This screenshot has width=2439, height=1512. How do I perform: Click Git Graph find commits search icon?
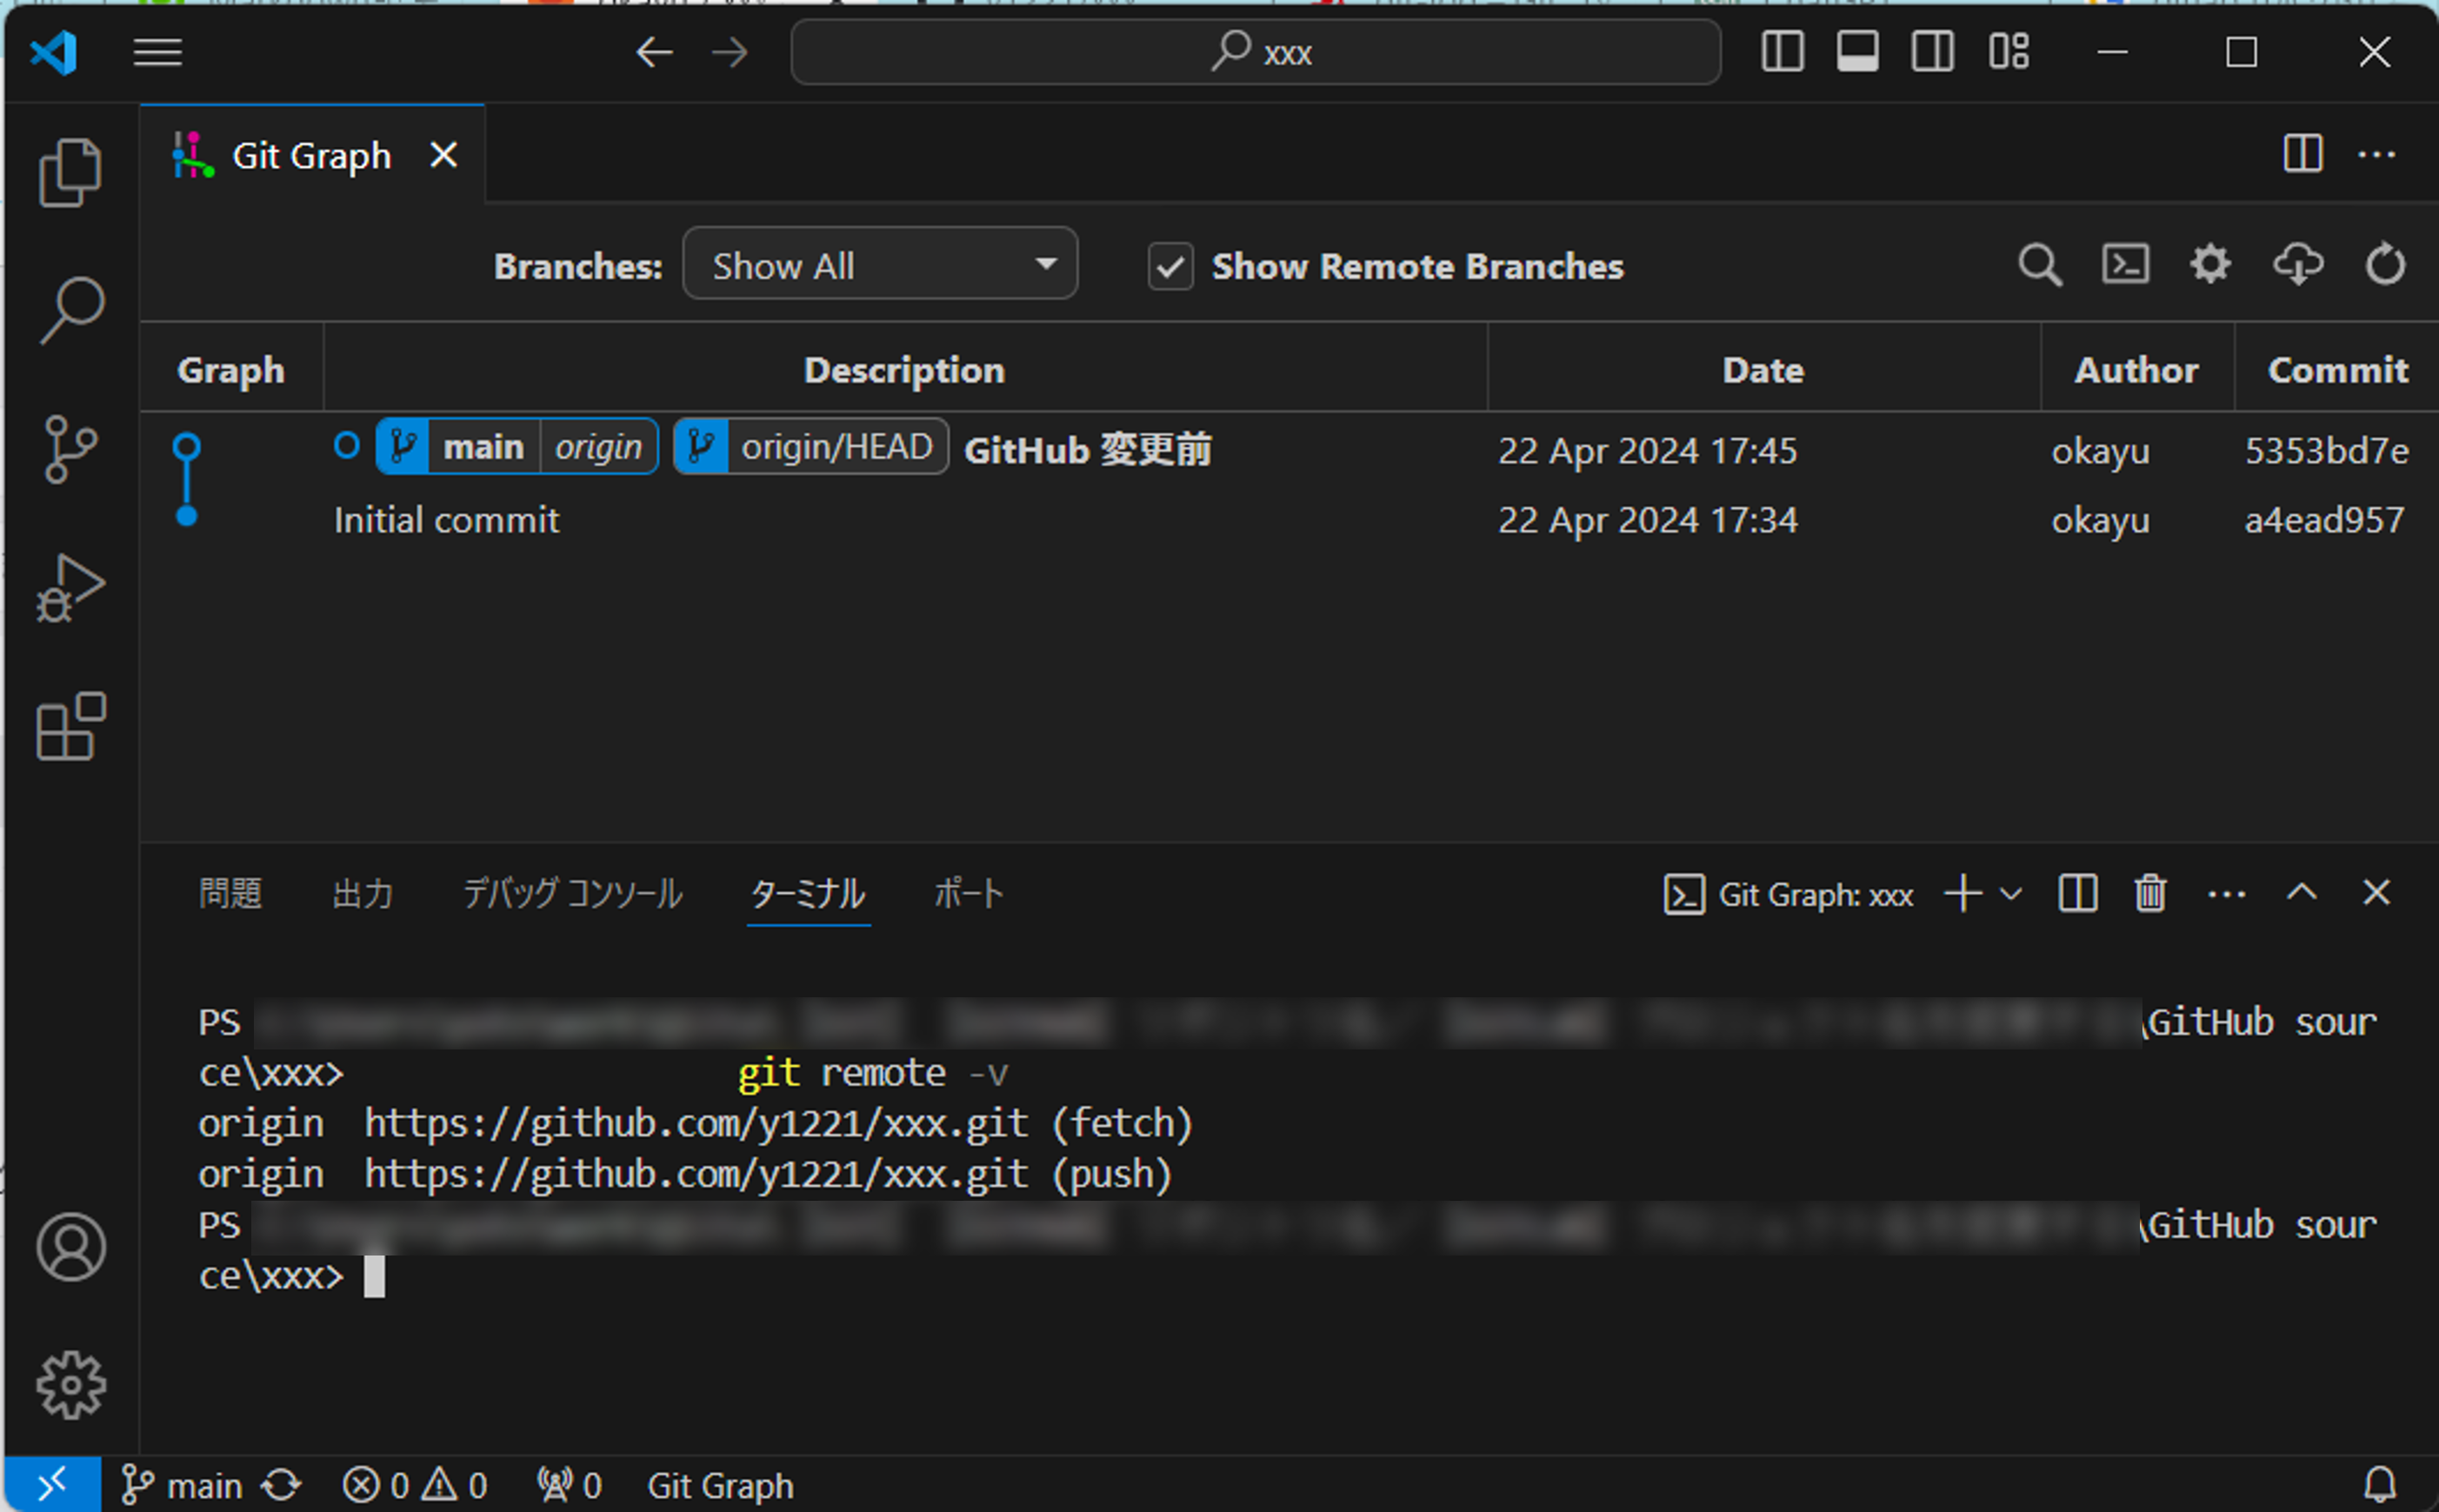point(2039,266)
